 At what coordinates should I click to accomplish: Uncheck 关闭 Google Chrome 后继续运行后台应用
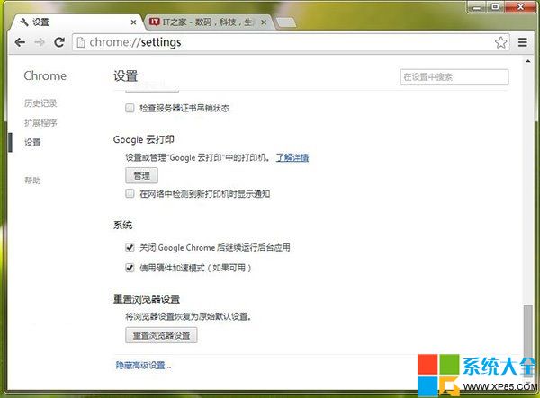(130, 247)
